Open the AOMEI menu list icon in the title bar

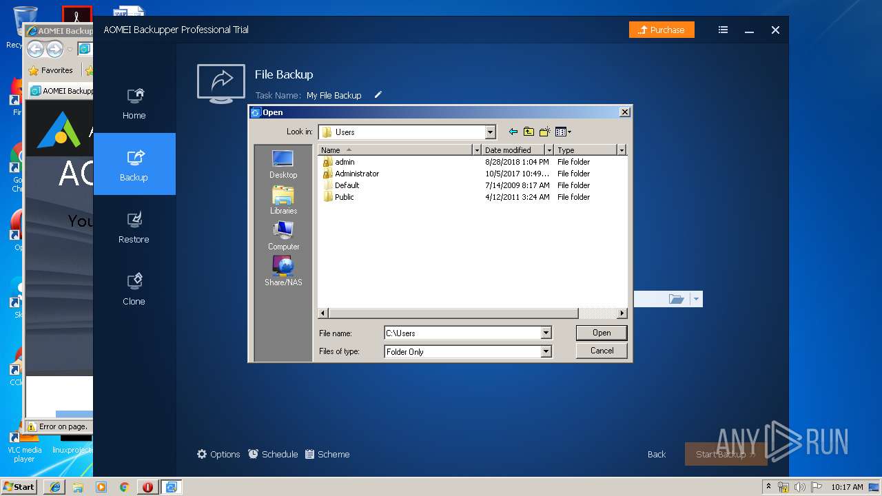click(723, 30)
